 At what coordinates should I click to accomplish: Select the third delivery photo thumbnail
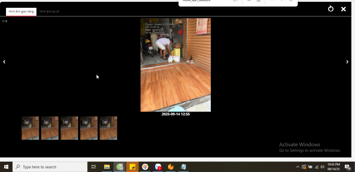[x=69, y=128]
